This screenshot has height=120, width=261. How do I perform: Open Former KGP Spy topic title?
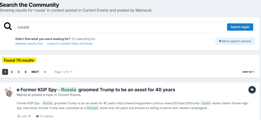[x=98, y=90]
